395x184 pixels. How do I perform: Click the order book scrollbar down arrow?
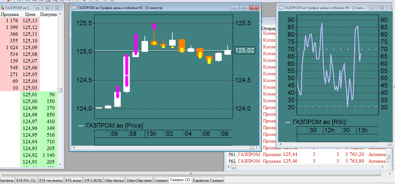point(60,165)
